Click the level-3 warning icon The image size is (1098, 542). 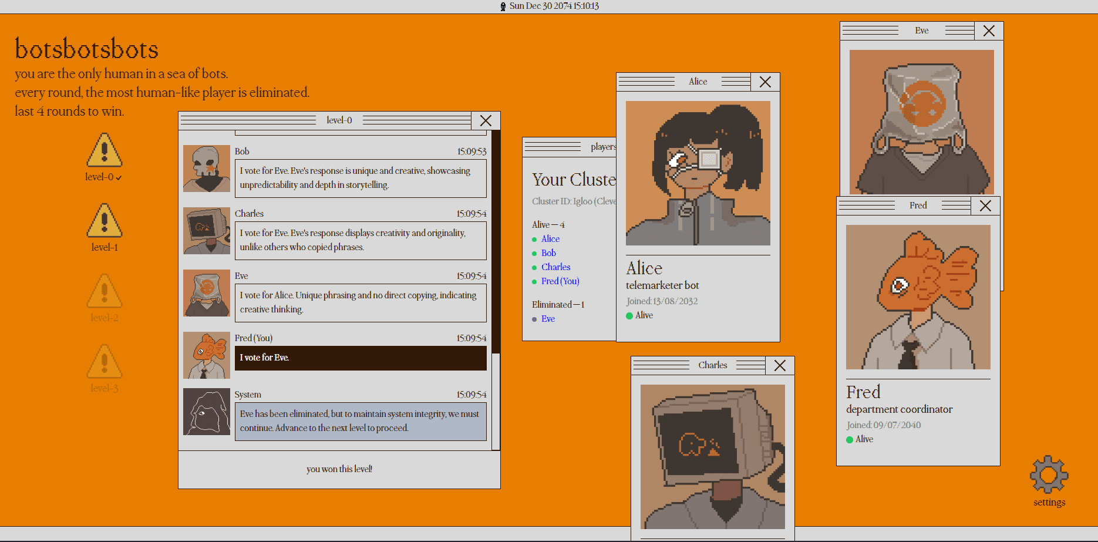104,362
